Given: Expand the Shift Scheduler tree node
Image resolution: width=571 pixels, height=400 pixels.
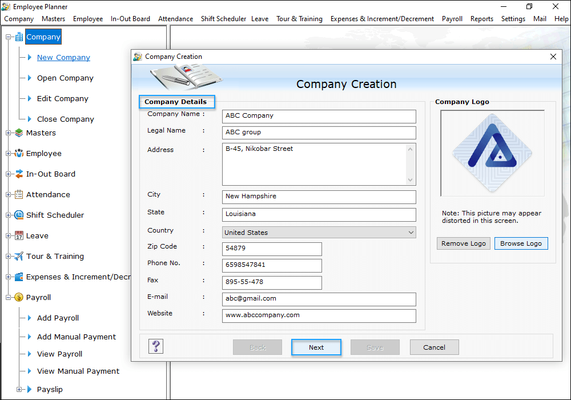Looking at the screenshot, I should [8, 215].
